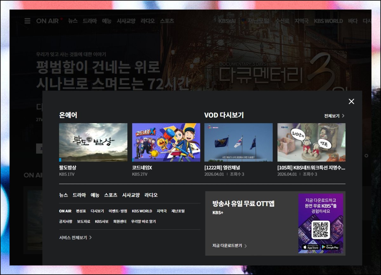Click the KBS+ QR code image
Image resolution: width=381 pixels, height=275 pixels.
(x=321, y=230)
